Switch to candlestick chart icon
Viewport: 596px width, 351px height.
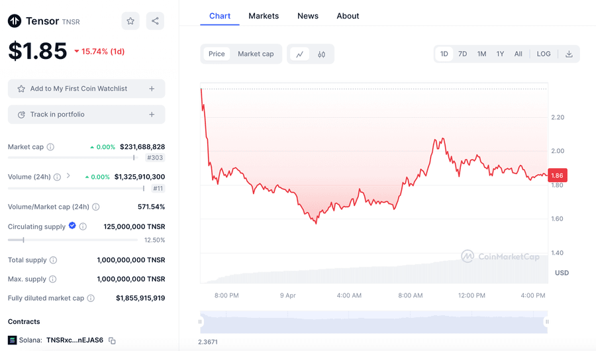[x=321, y=54]
